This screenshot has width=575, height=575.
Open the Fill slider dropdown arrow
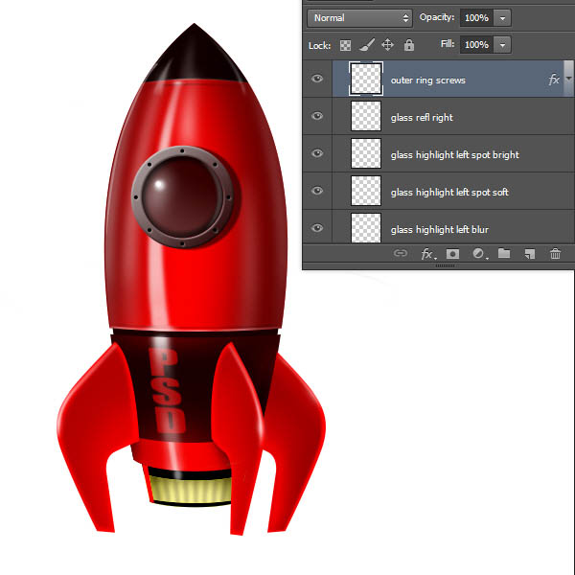504,45
